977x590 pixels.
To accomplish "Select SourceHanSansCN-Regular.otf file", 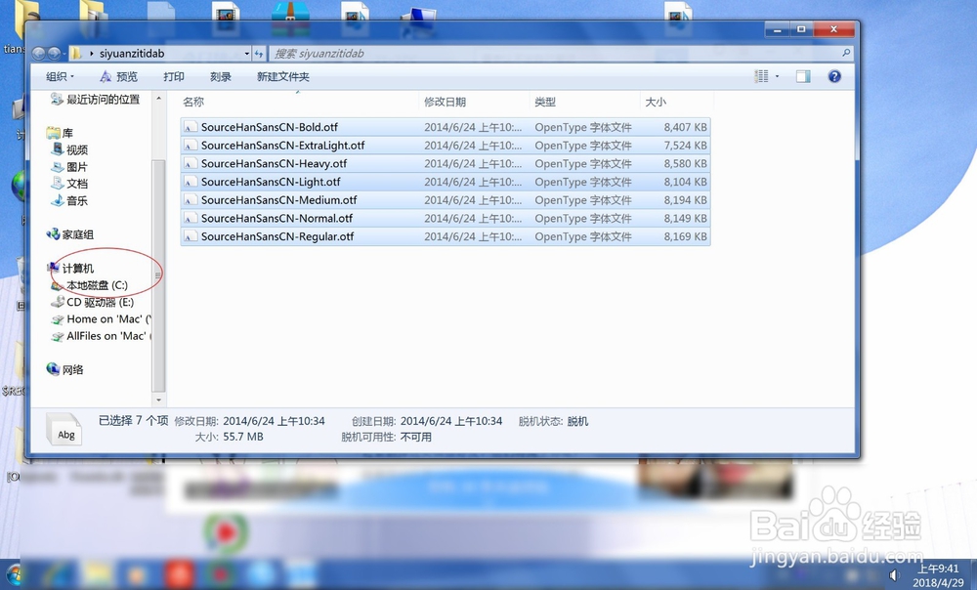I will click(x=446, y=236).
